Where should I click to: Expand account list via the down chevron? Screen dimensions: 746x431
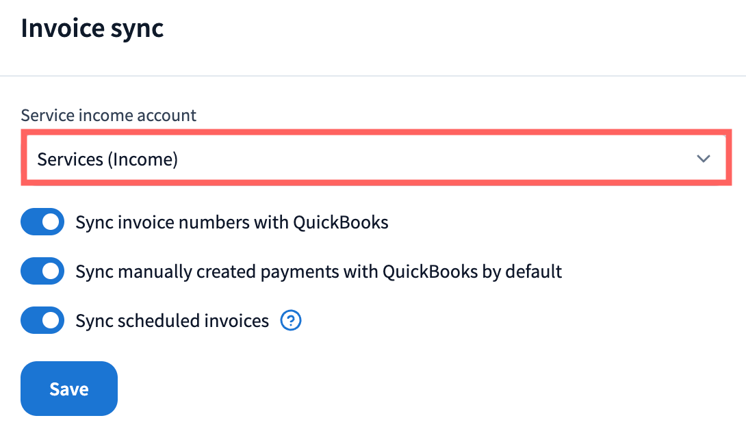[x=703, y=159]
